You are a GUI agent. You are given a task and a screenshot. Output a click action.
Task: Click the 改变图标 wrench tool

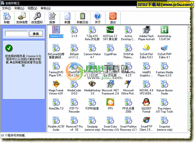(x=37, y=18)
